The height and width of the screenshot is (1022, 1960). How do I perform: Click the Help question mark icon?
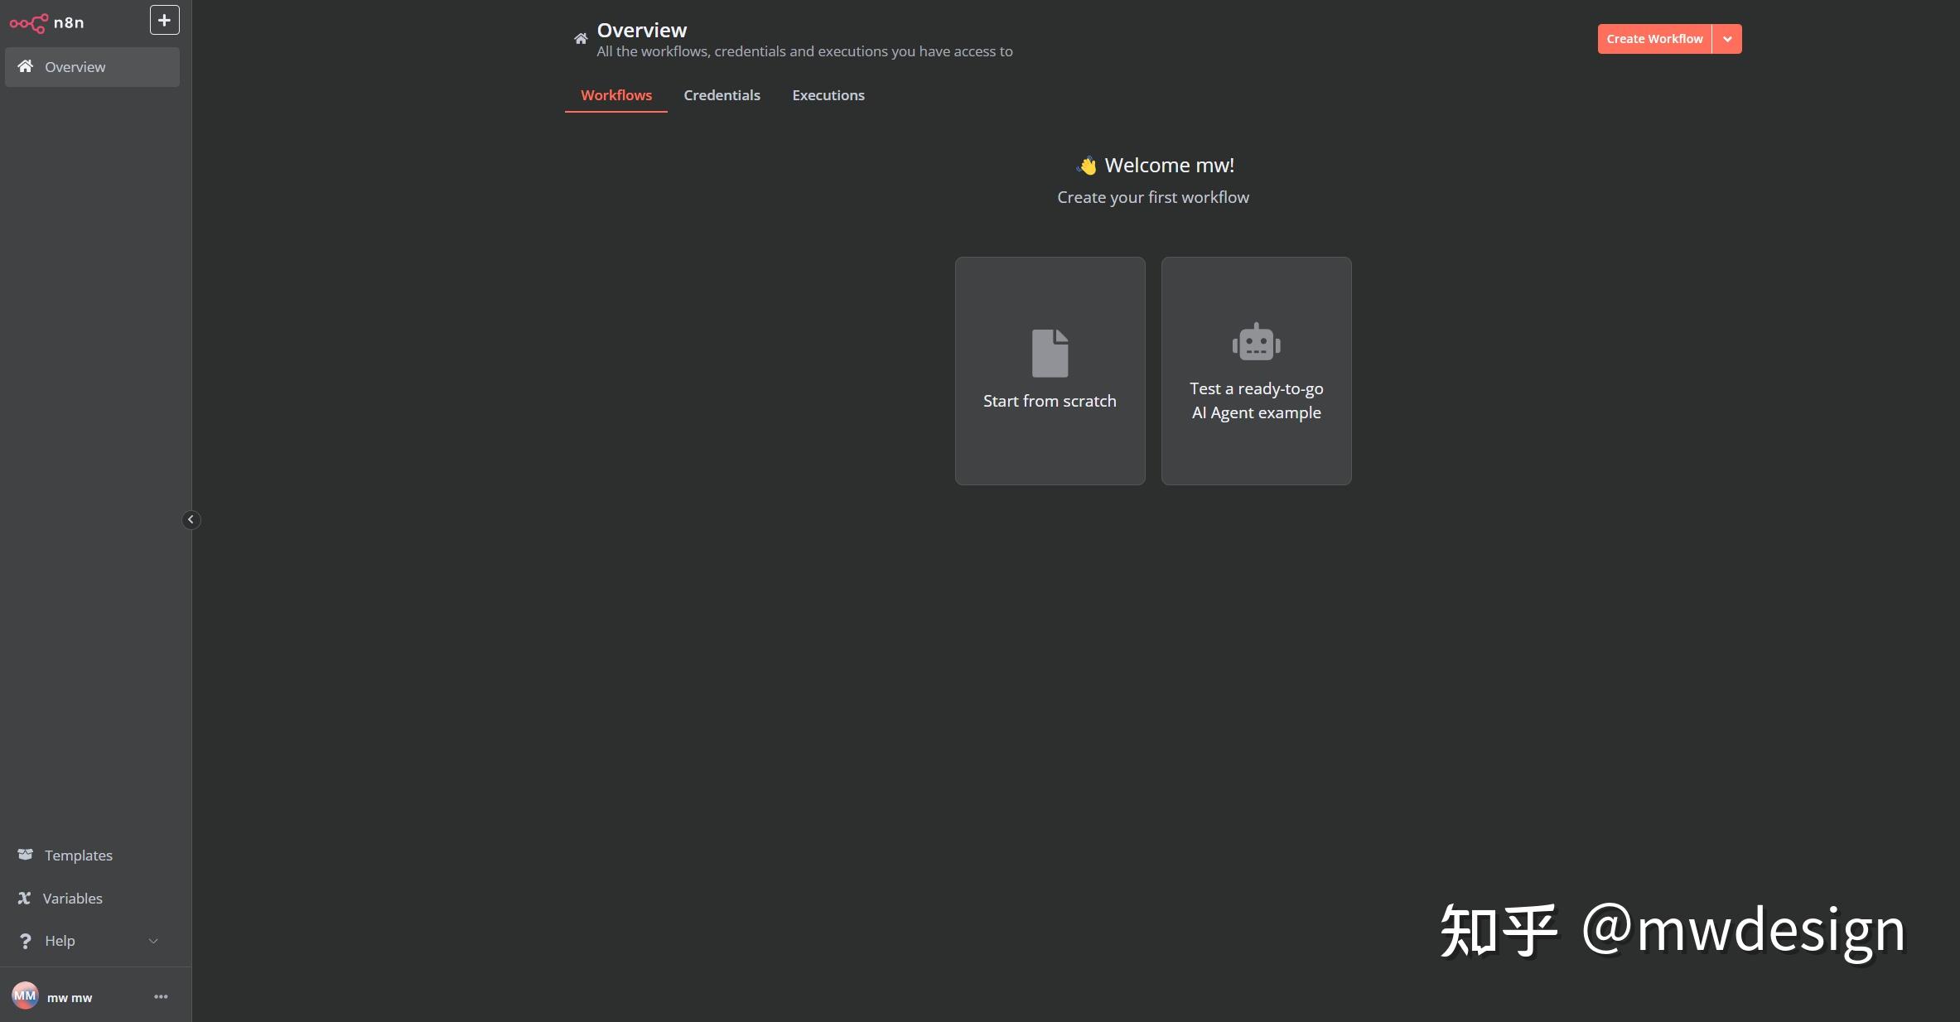point(26,941)
